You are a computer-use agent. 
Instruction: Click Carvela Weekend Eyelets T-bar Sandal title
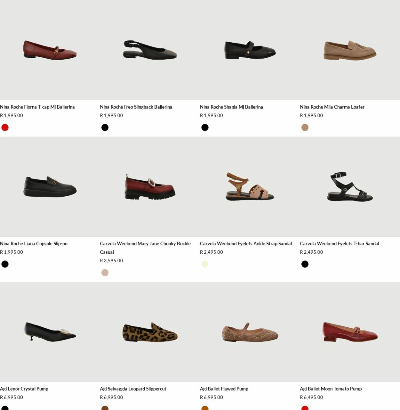tap(340, 244)
